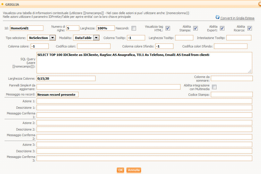Click the Larghezza Colonne input field
Viewport: 261px width, 174px height.
tap(66, 78)
